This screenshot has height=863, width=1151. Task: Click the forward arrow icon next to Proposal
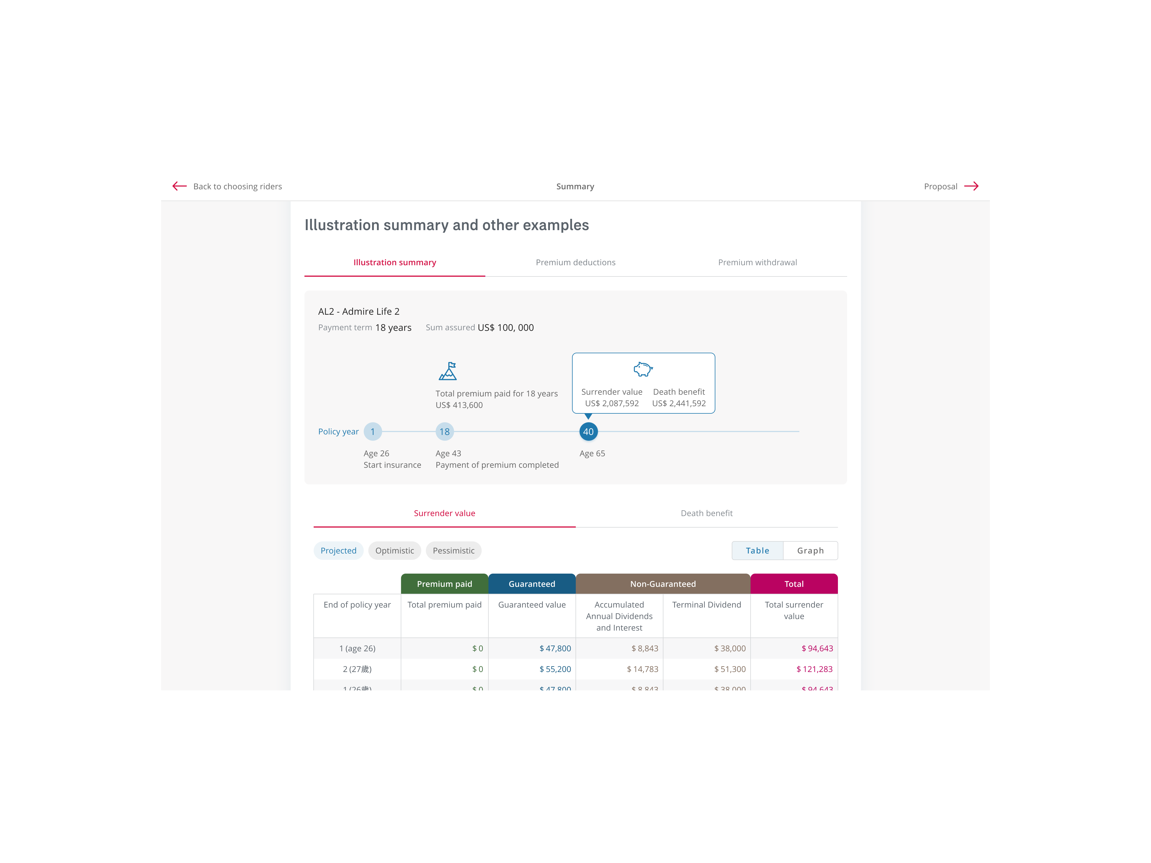[x=971, y=186]
